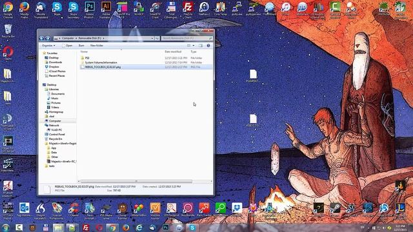413x232 pixels.
Task: Select Music library in navigation pane
Action: pos(55,99)
